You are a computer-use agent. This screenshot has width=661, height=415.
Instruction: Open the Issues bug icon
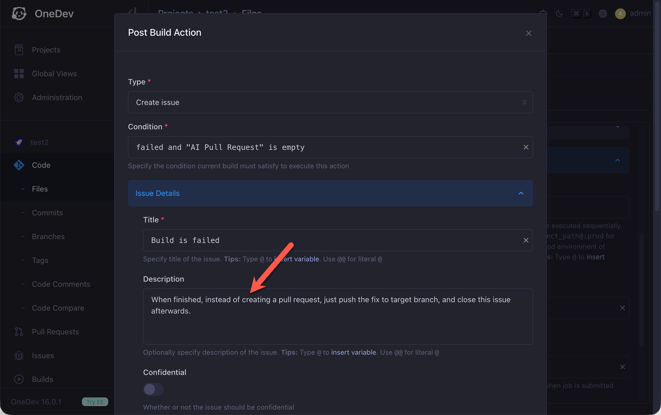coord(19,355)
